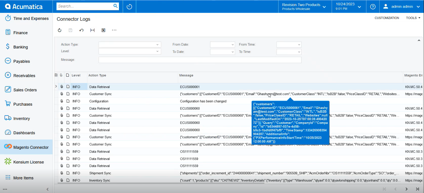Image resolution: width=424 pixels, height=193 pixels.
Task: Open the Purchases workspace
Action: 26,104
